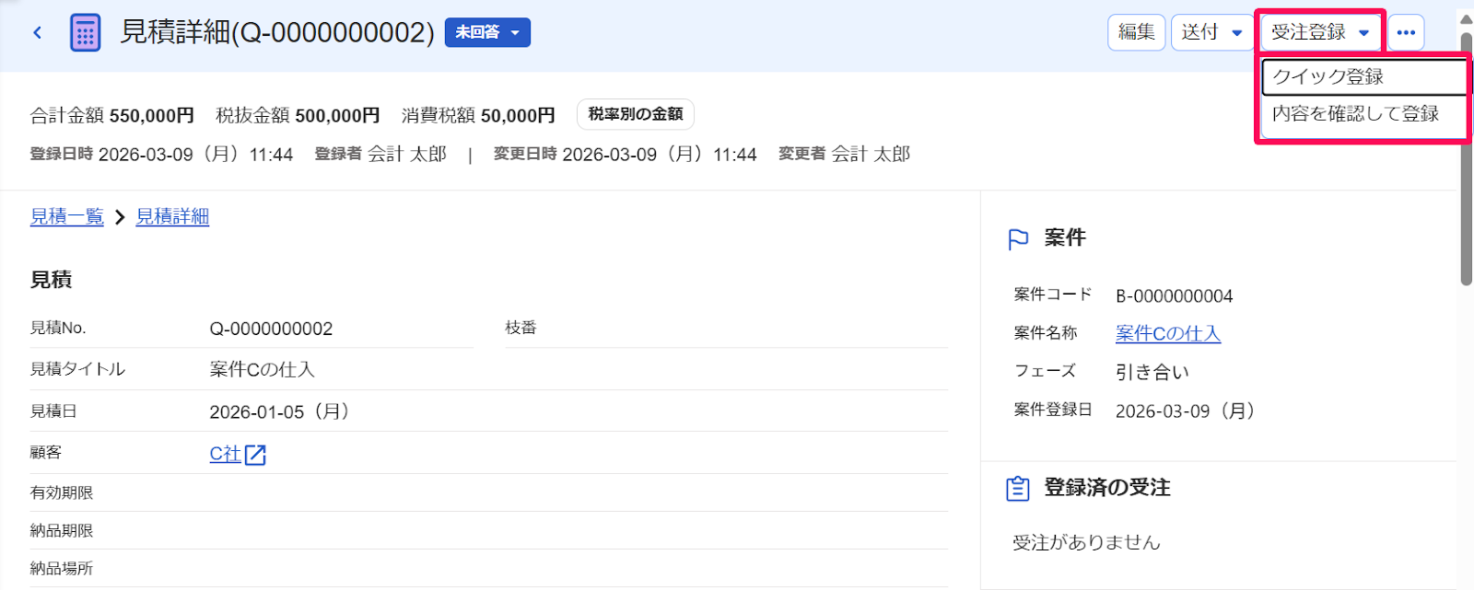This screenshot has height=590, width=1474.
Task: Click the 有効期限 field label
Action: point(62,492)
